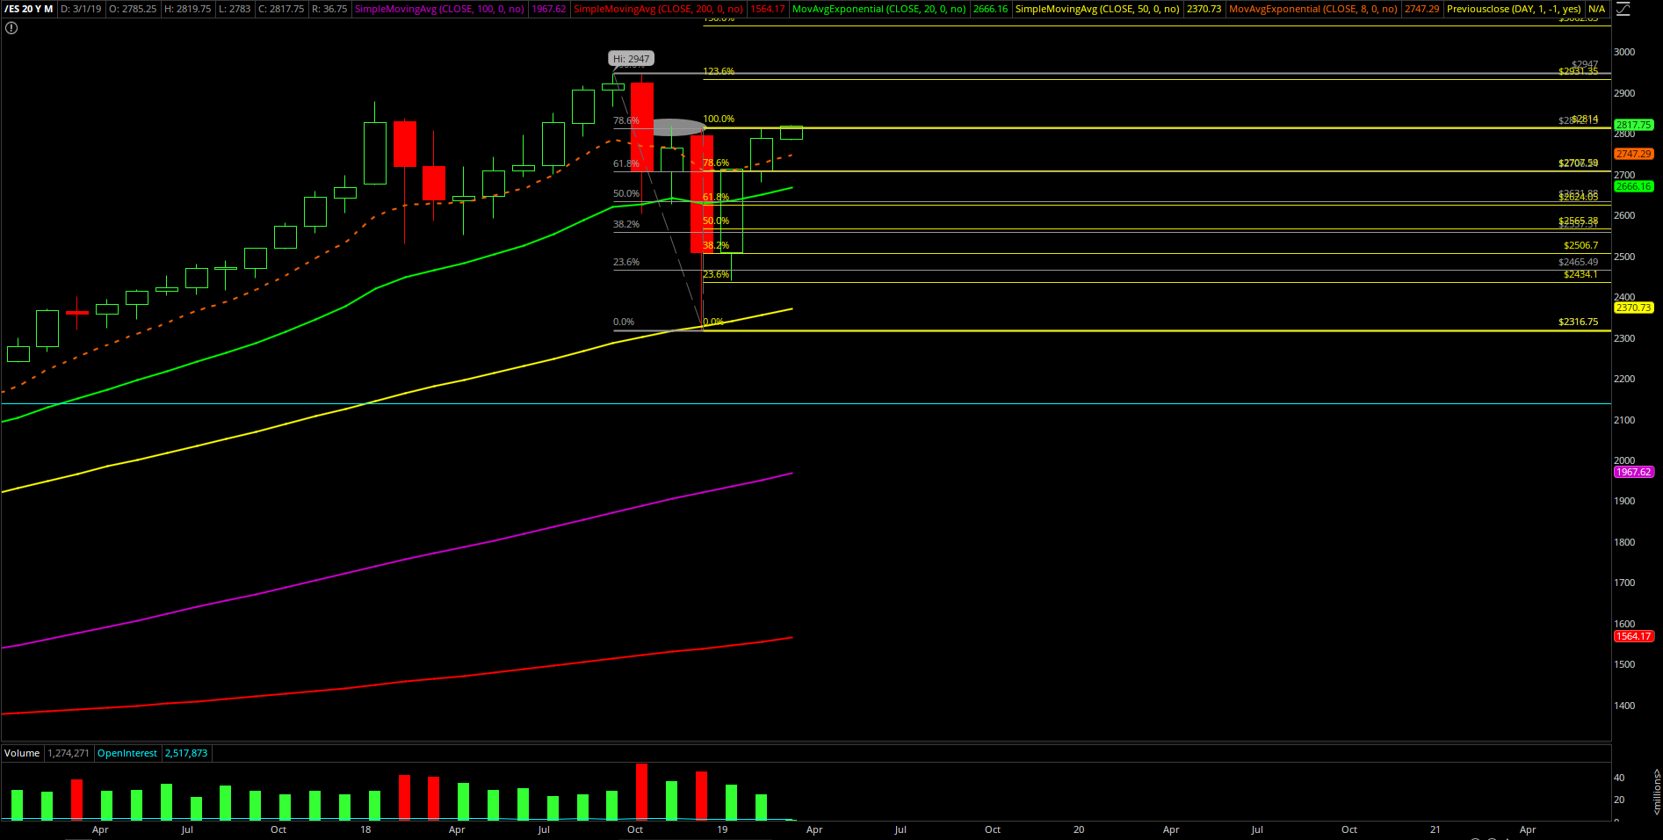Click the $2316.75 Fibonacci level label
Viewport: 1663px width, 840px height.
coord(1578,322)
